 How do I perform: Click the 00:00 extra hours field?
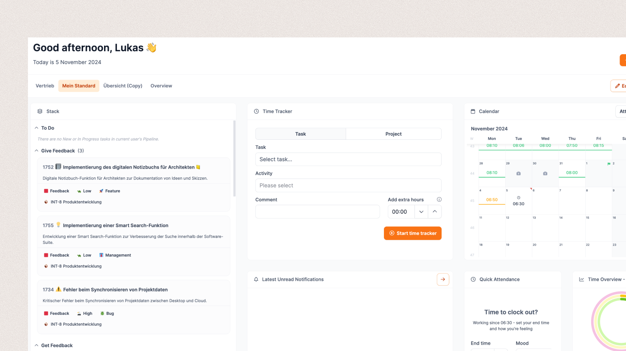point(401,212)
